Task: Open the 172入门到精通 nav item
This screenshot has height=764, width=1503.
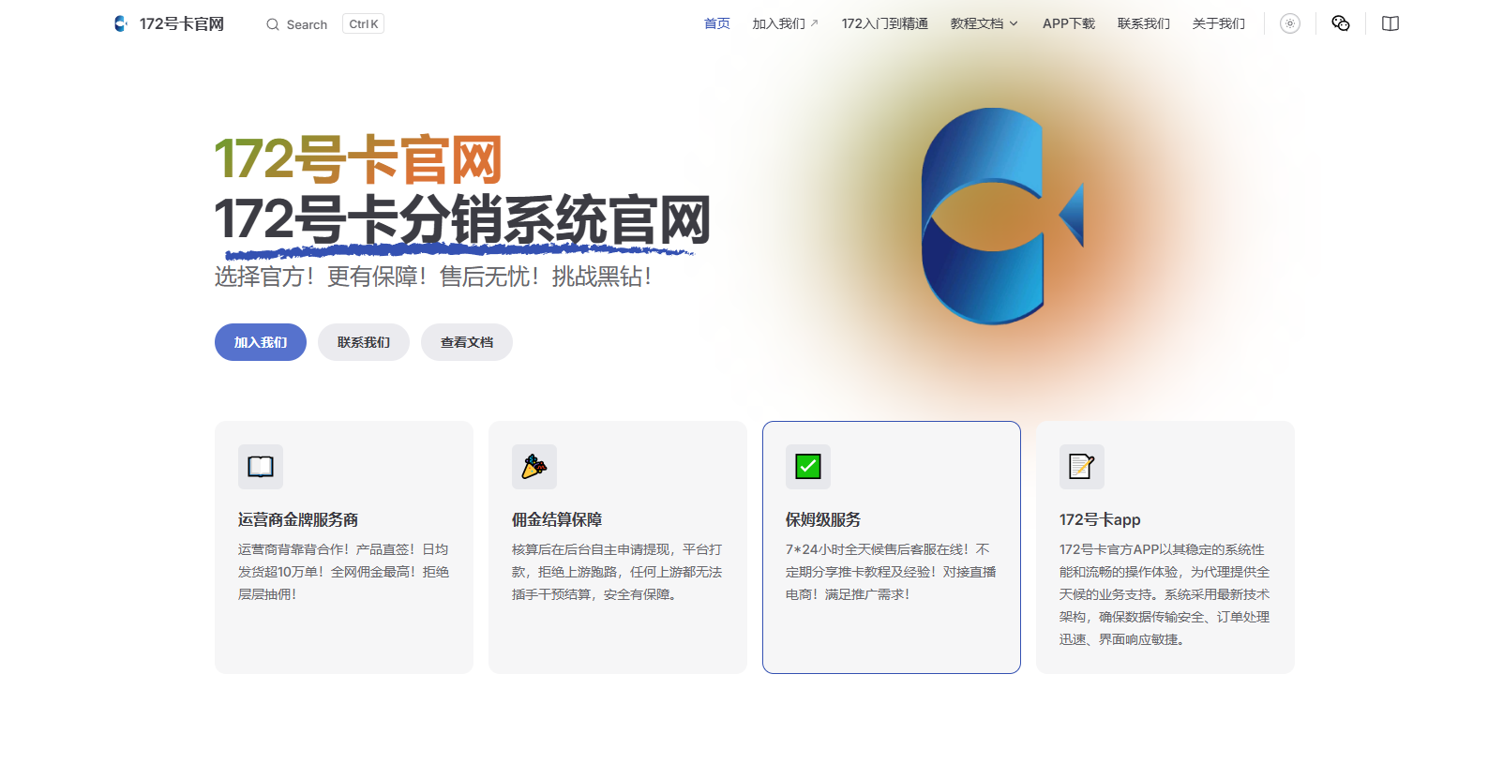Action: [x=885, y=23]
